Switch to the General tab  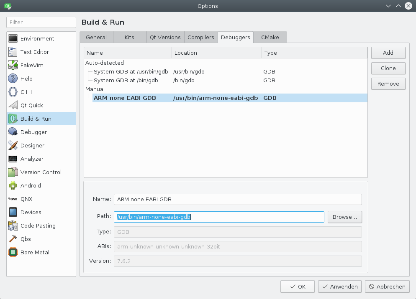click(96, 37)
